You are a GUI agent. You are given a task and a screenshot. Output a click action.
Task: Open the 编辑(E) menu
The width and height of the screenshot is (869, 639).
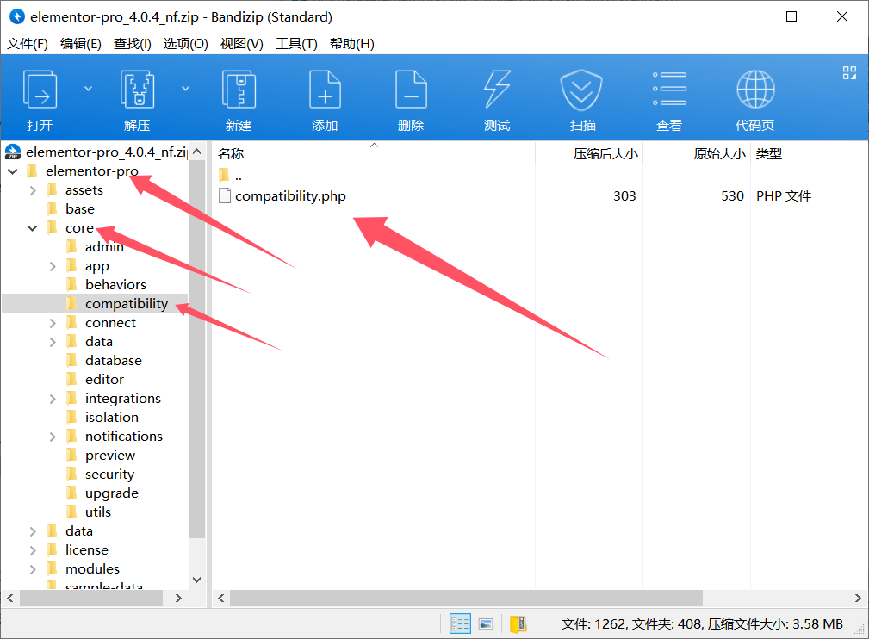(x=80, y=43)
